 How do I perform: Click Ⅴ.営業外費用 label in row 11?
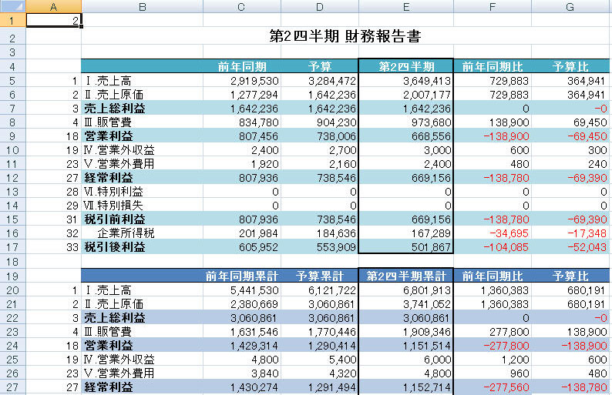pyautogui.click(x=119, y=164)
